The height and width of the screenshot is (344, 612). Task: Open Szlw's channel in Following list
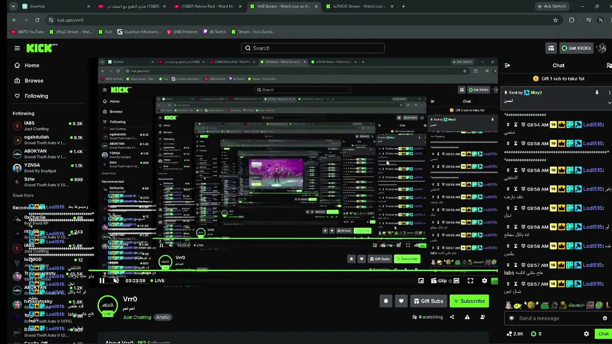click(48, 182)
